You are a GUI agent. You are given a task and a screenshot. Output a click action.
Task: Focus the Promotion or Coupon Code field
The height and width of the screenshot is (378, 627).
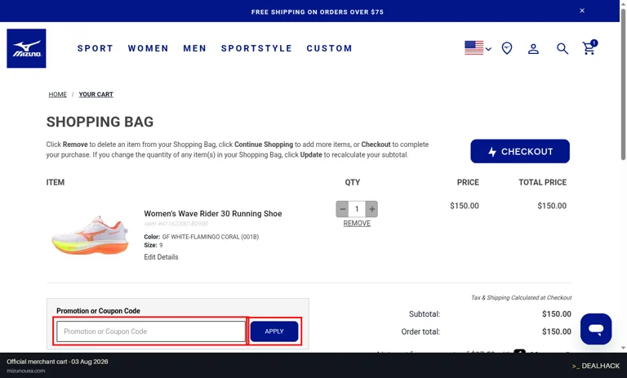click(x=151, y=331)
